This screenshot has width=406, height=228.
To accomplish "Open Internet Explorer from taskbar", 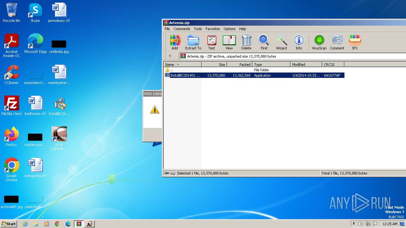I will (25, 224).
